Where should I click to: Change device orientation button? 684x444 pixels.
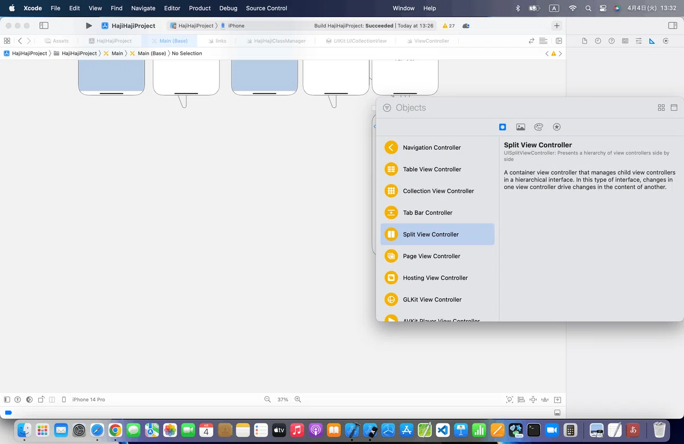tap(40, 400)
